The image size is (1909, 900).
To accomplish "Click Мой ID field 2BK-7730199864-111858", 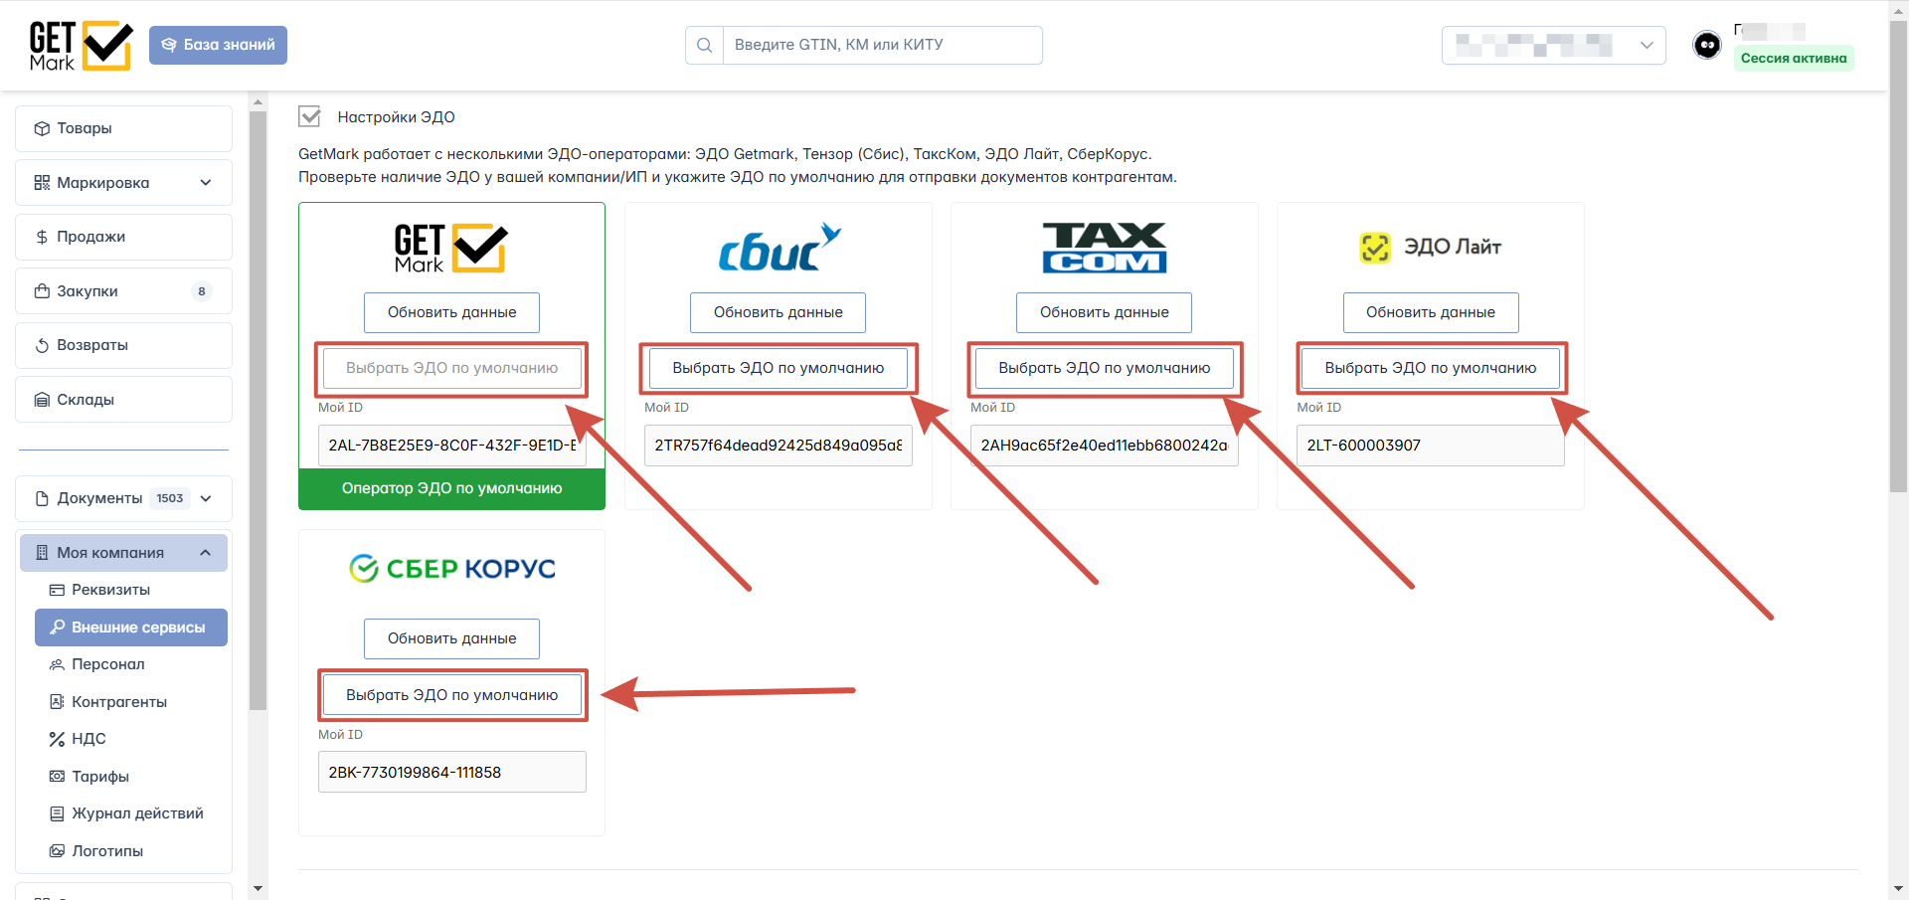I will 452,772.
